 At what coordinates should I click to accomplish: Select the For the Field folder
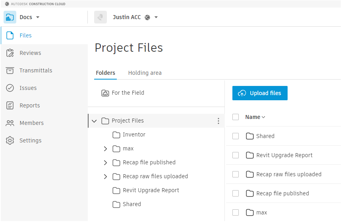[x=128, y=93]
